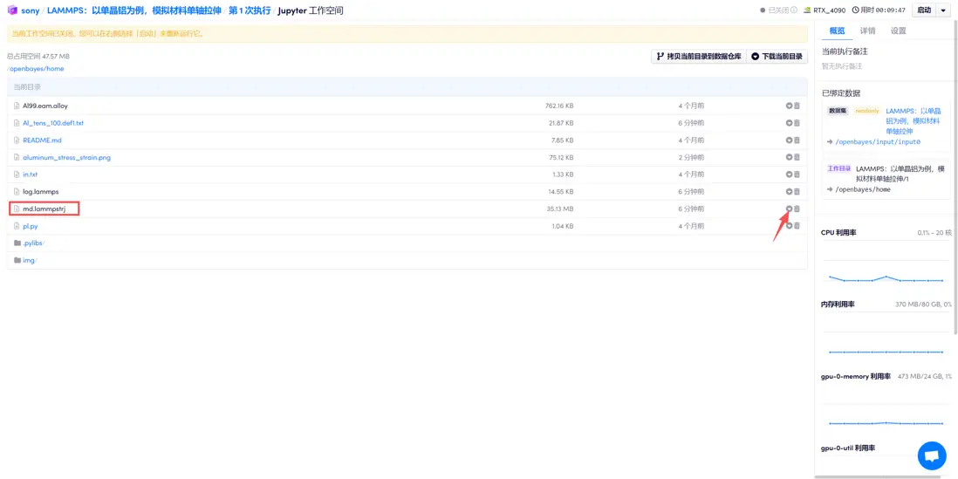Viewport: 958px width, 479px height.
Task: Click the readonly badge in sidebar
Action: (x=866, y=111)
